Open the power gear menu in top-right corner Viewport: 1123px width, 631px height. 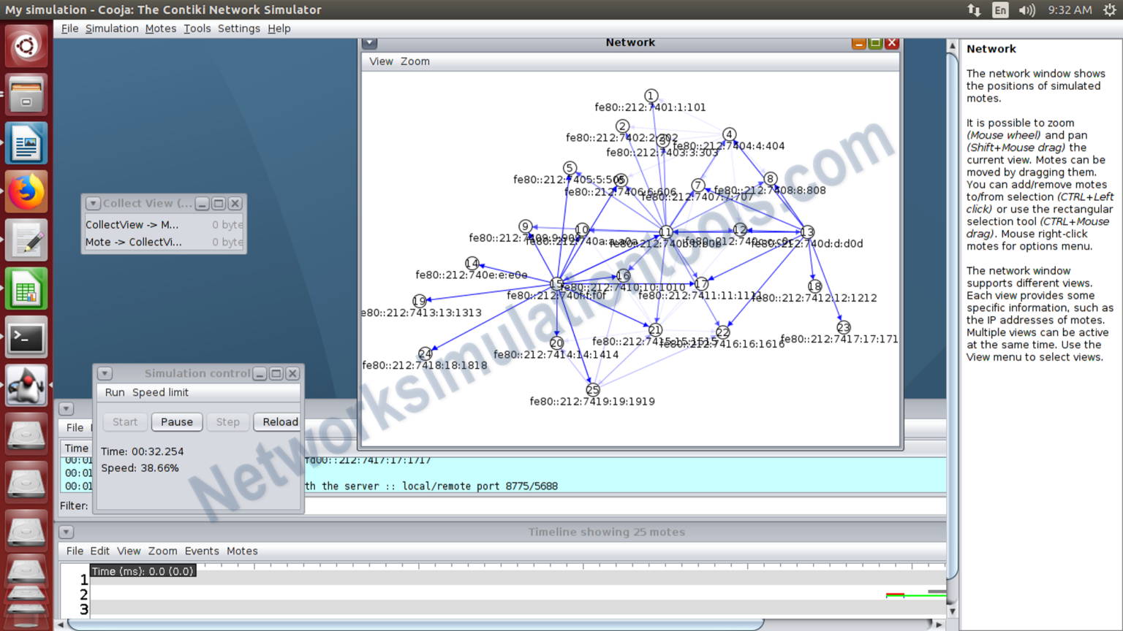coord(1111,9)
